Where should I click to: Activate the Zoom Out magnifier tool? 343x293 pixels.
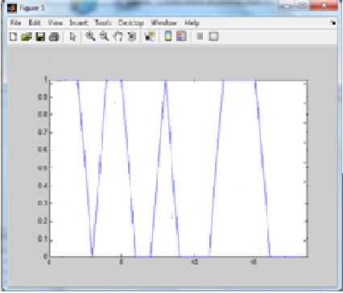(104, 36)
